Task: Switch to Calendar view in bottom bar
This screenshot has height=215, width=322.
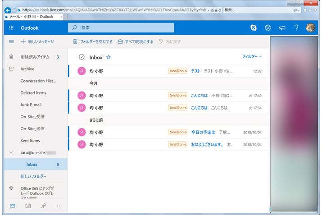Action: [x=28, y=206]
